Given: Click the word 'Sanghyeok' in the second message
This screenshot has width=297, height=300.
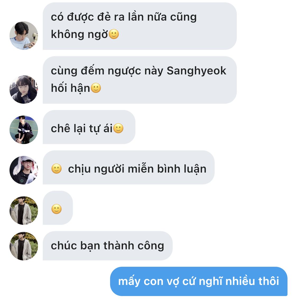Looking at the screenshot, I should pyautogui.click(x=196, y=71).
